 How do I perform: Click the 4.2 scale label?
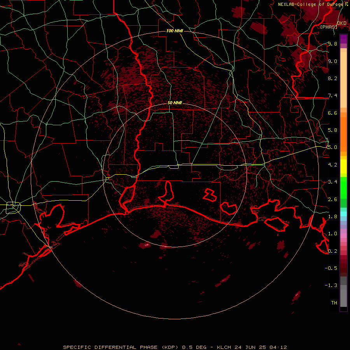point(332,165)
